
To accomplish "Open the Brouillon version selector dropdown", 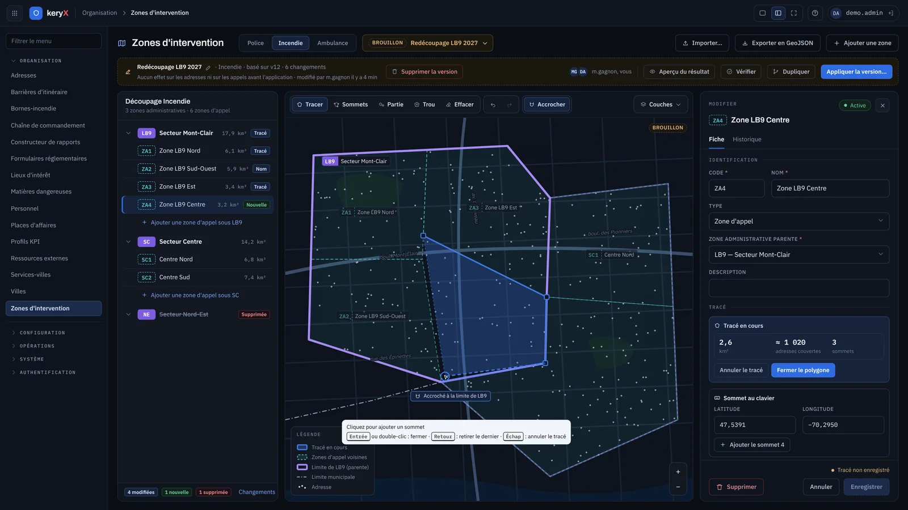I will pyautogui.click(x=427, y=43).
